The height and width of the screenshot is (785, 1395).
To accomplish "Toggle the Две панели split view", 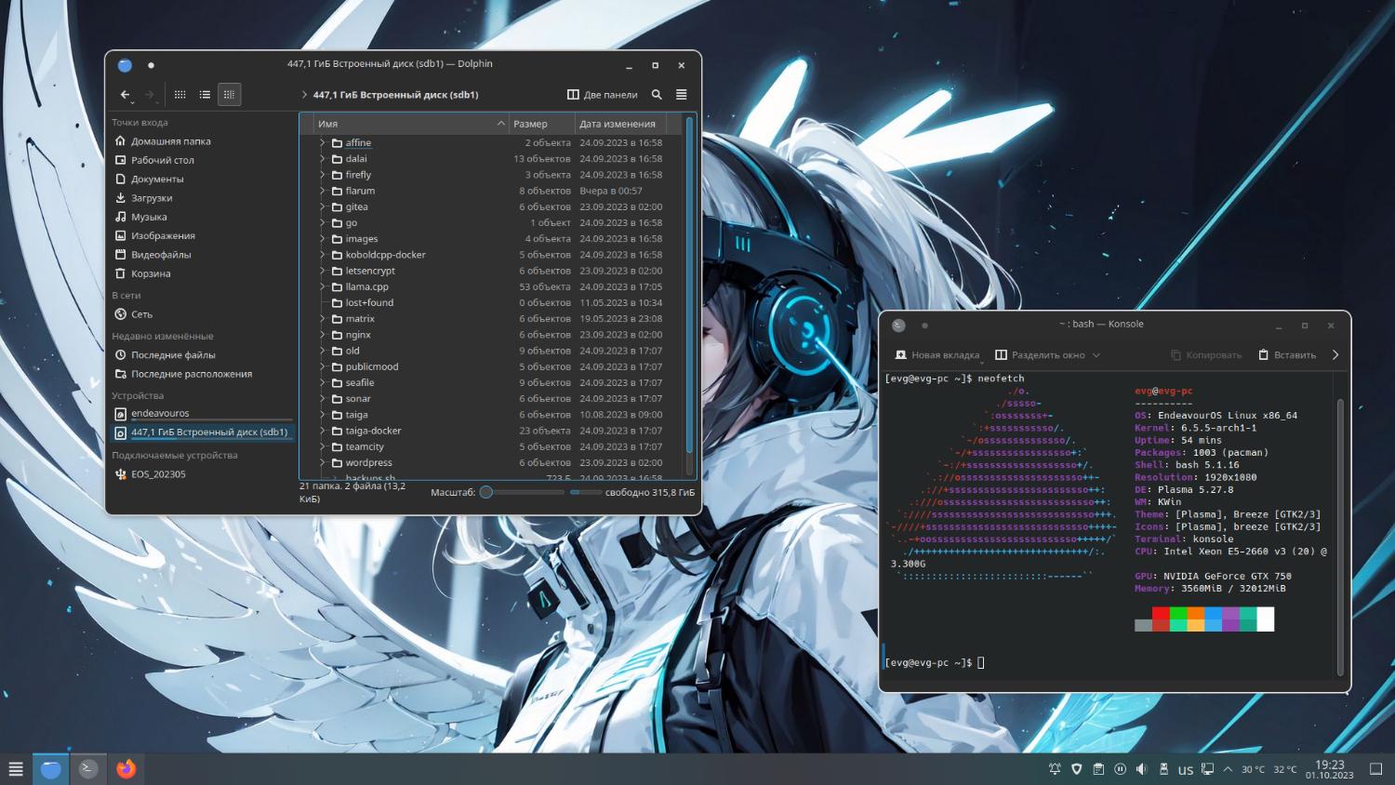I will tap(603, 94).
